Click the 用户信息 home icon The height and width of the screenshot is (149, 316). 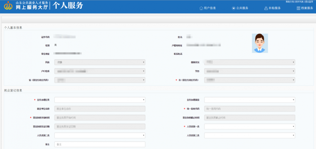tap(201, 8)
